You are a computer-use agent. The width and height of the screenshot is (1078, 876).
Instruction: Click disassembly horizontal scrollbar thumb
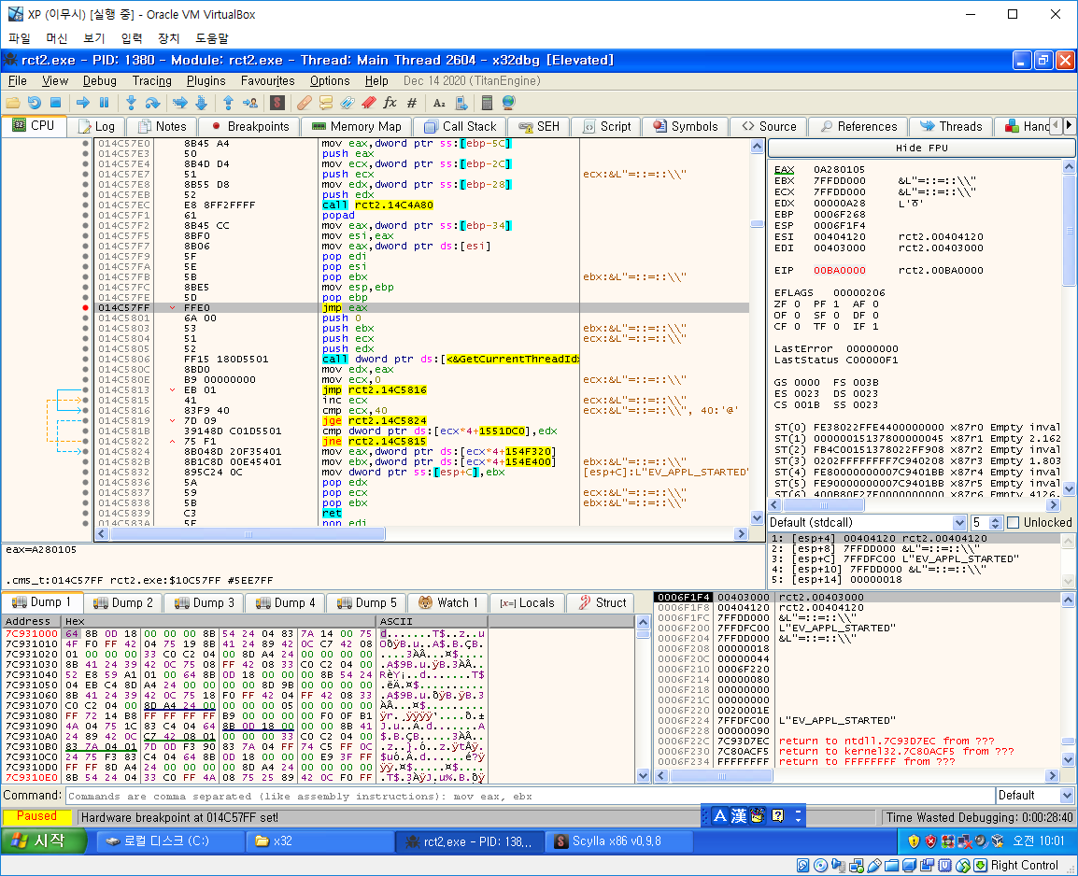pyautogui.click(x=248, y=534)
